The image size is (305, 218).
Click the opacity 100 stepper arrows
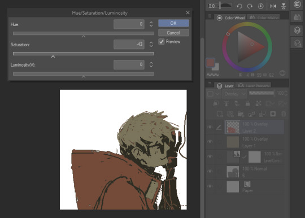point(286,93)
